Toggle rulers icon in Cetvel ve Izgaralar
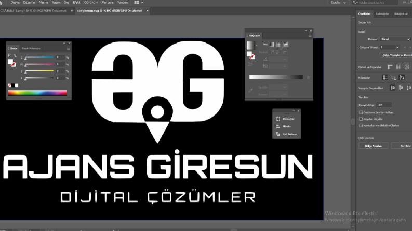The width and height of the screenshot is (412, 231). point(391,67)
